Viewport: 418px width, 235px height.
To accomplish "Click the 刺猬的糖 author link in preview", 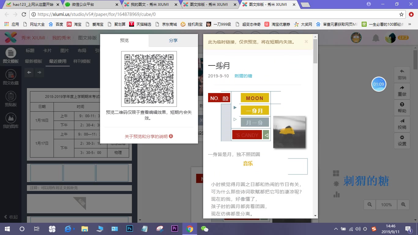I will [x=243, y=75].
